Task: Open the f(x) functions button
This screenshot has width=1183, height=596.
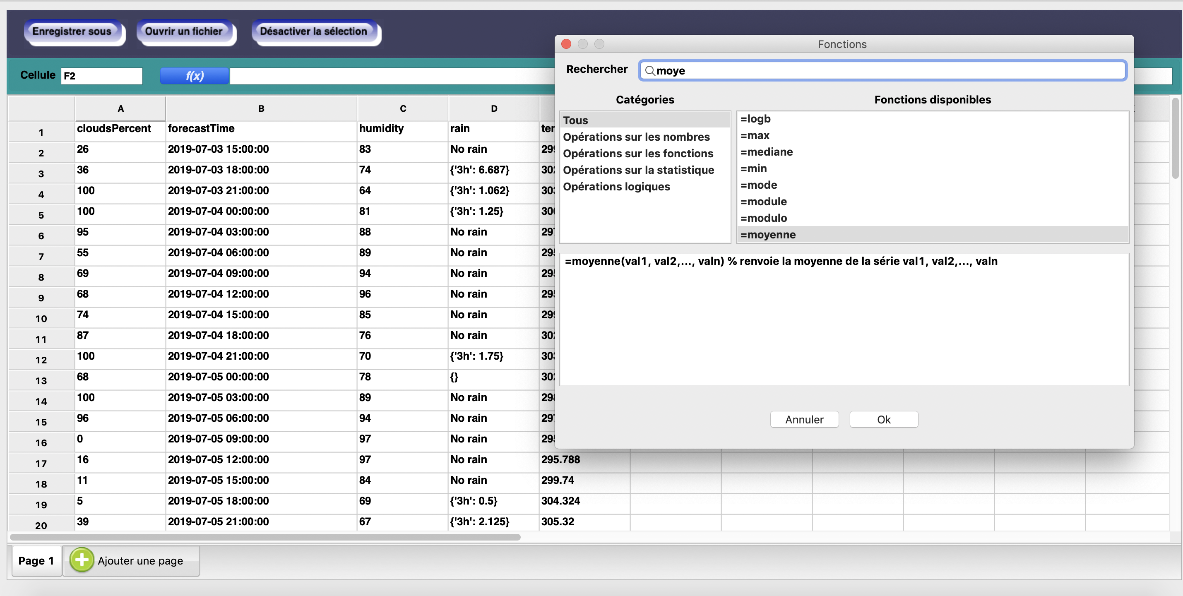Action: click(x=194, y=76)
